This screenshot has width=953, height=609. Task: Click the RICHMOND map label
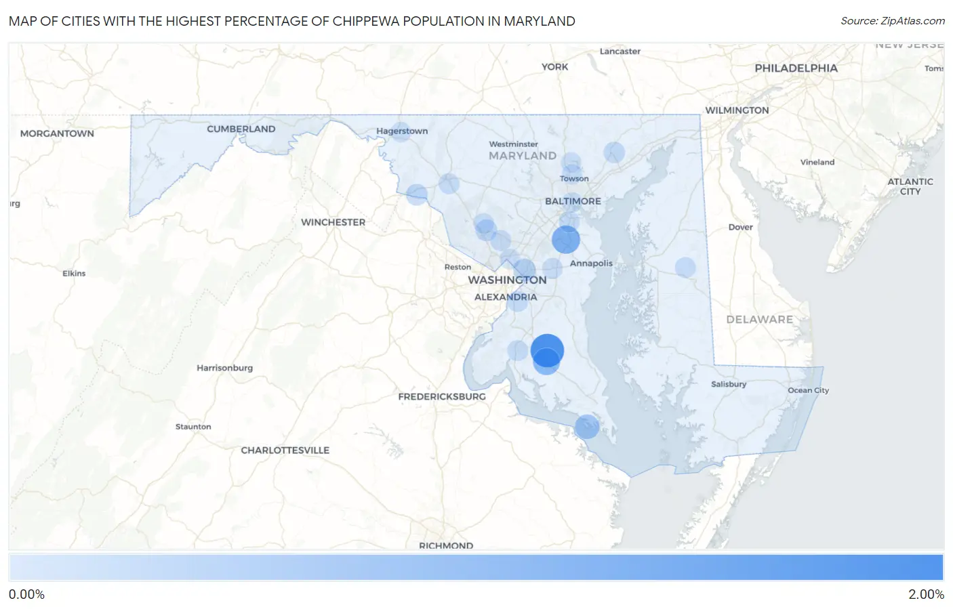[446, 545]
